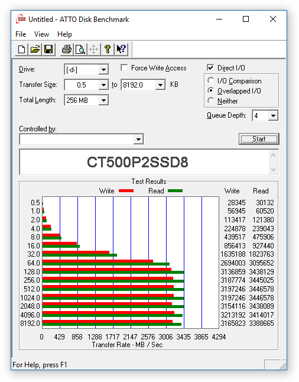Click the window resize grip in status bar
This screenshot has width=299, height=382.
(282, 365)
